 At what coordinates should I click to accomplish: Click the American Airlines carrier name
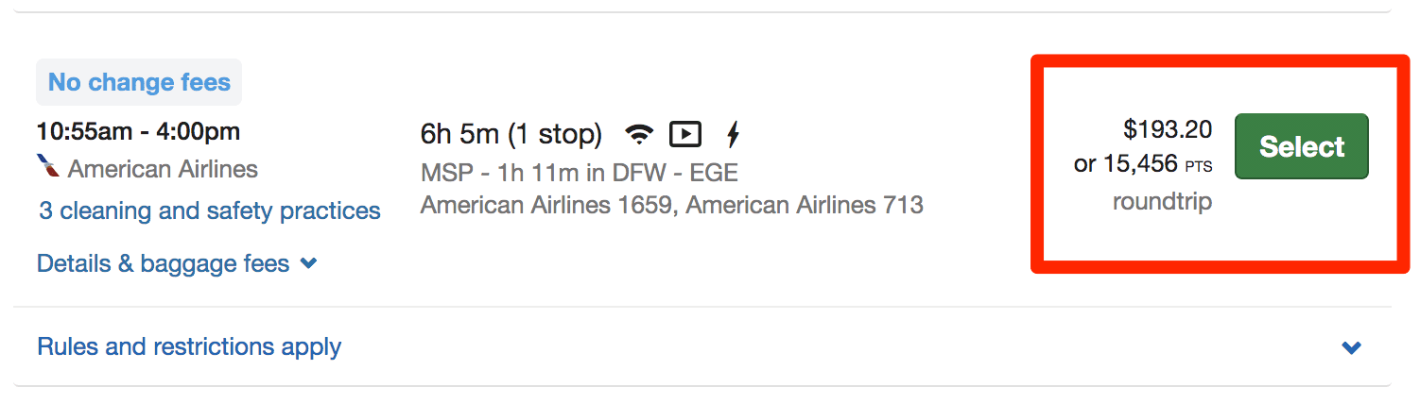coord(163,169)
